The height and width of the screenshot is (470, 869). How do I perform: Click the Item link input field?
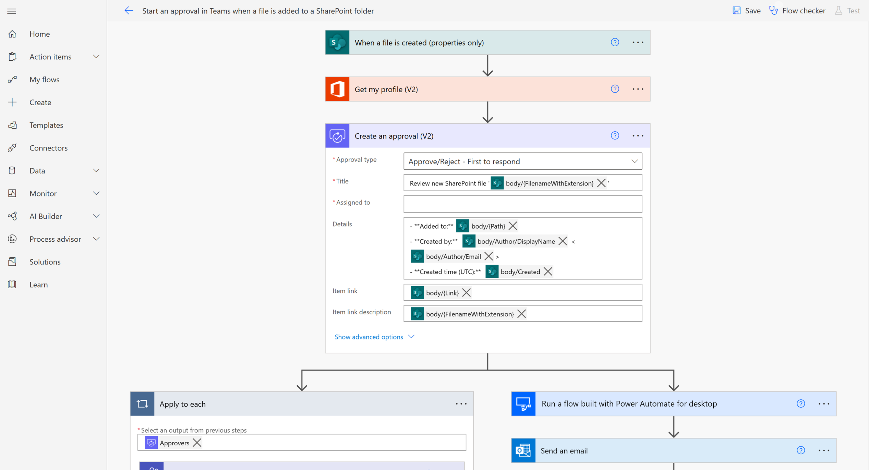tap(523, 292)
